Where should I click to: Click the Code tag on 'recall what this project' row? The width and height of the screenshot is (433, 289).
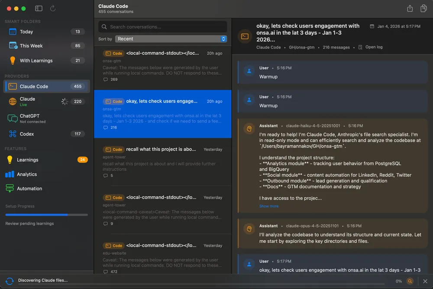point(113,149)
